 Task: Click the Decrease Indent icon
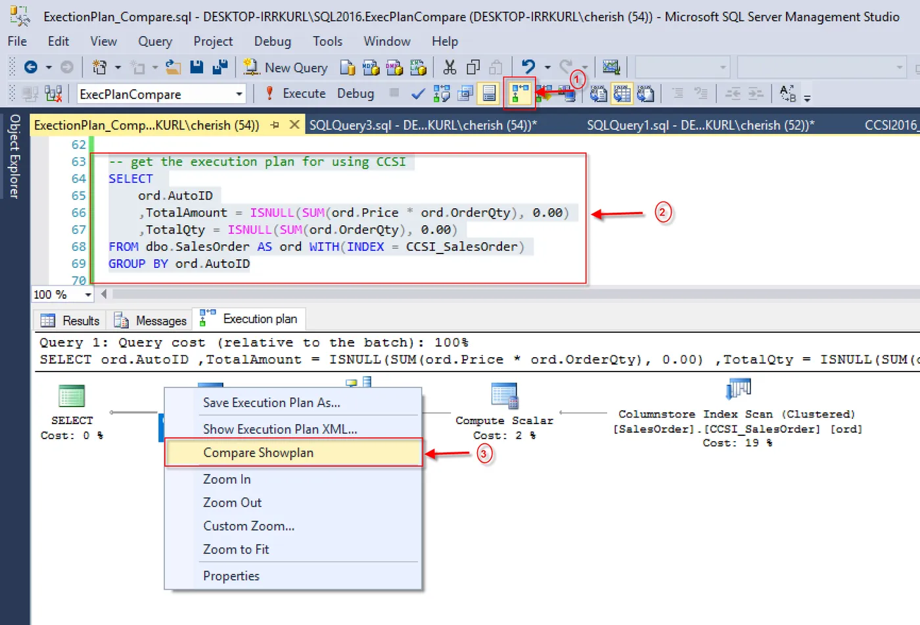[x=733, y=94]
